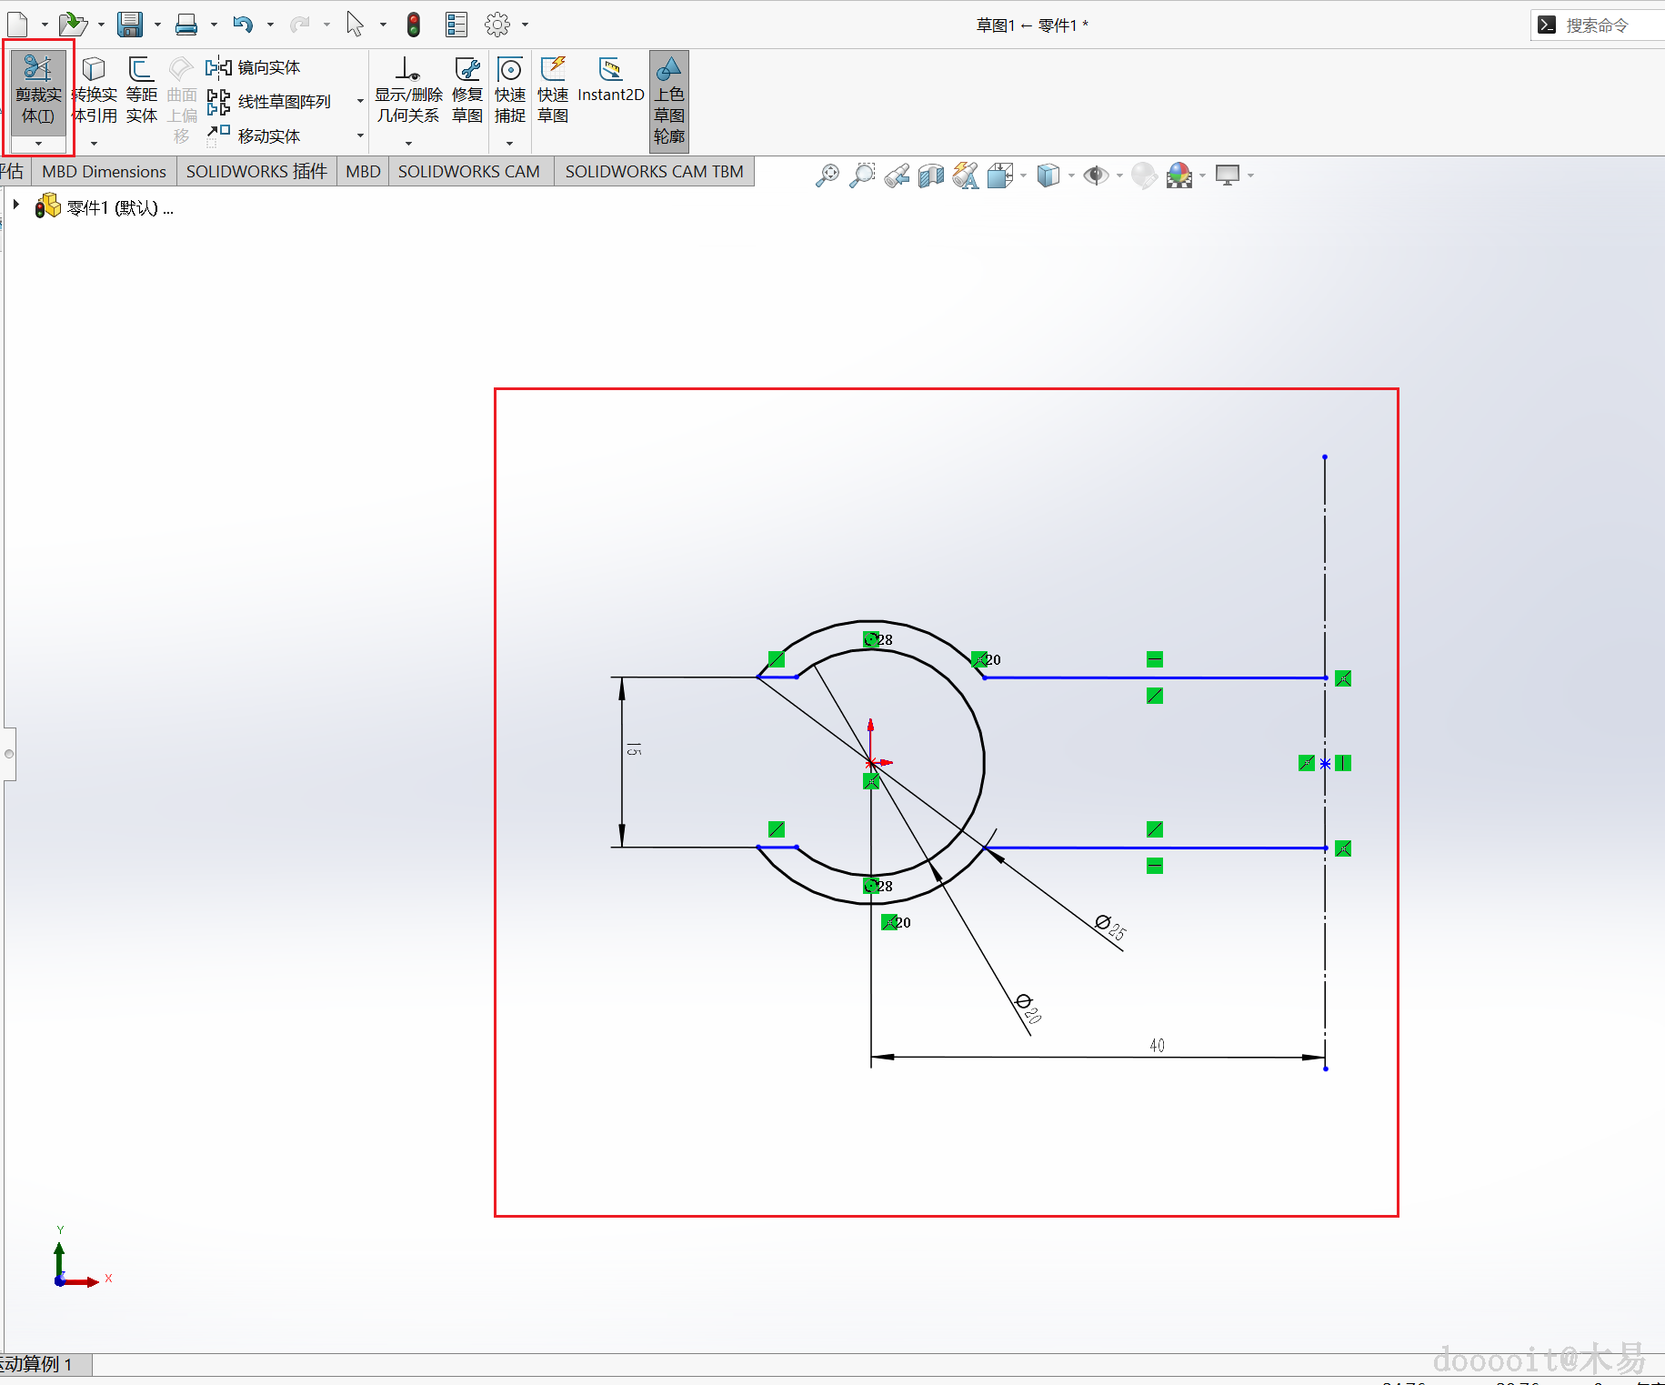
Task: Expand the 零件1 (默认) tree node
Action: tap(16, 206)
